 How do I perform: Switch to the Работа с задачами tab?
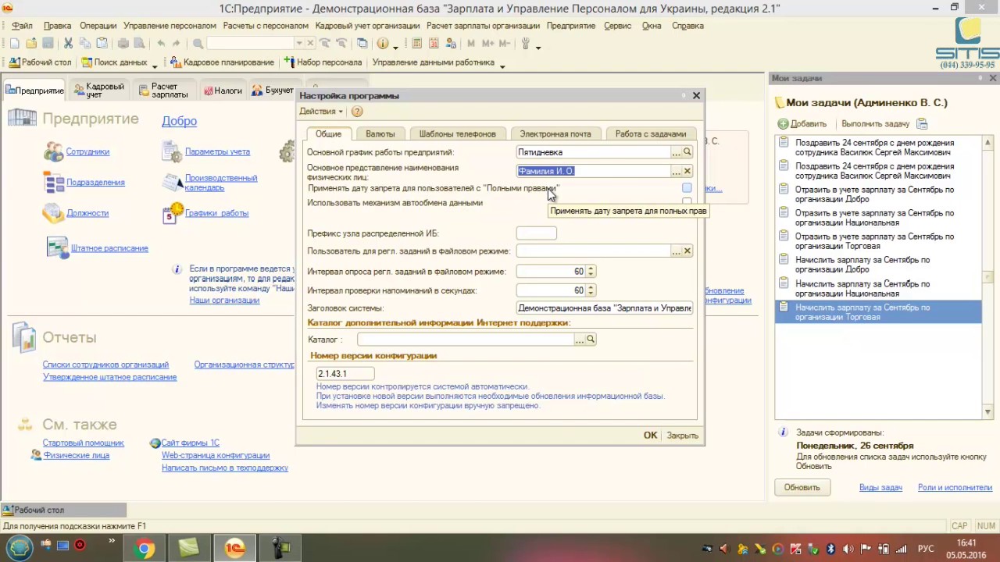point(651,133)
